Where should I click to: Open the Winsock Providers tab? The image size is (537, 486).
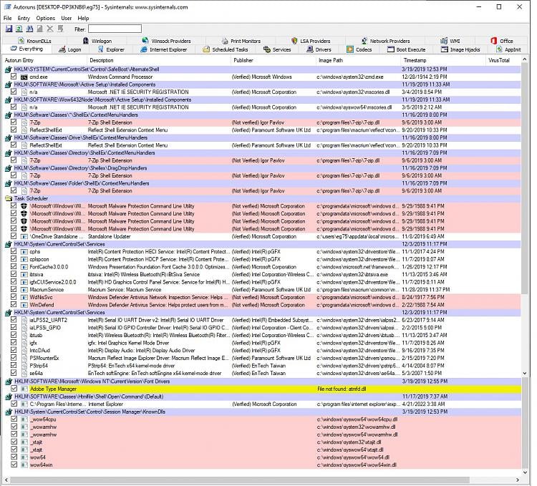pyautogui.click(x=166, y=41)
